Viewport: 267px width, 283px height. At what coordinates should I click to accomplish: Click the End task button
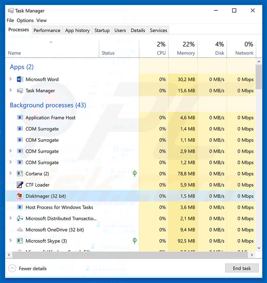click(242, 268)
